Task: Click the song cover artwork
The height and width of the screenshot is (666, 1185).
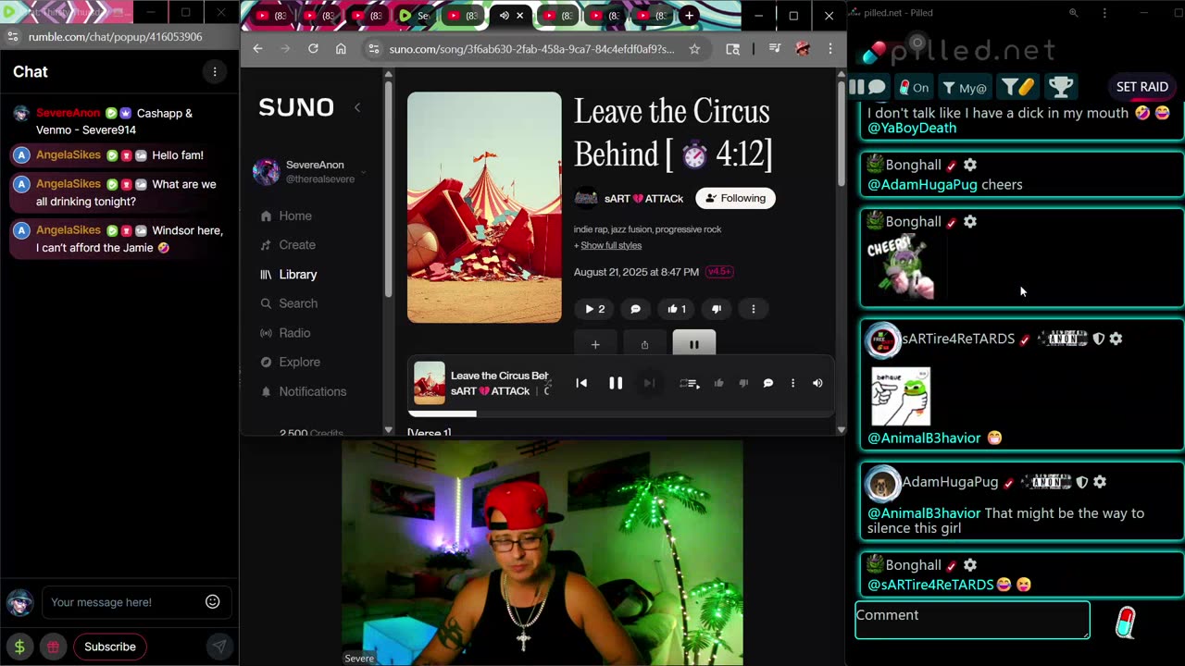Action: click(x=484, y=207)
